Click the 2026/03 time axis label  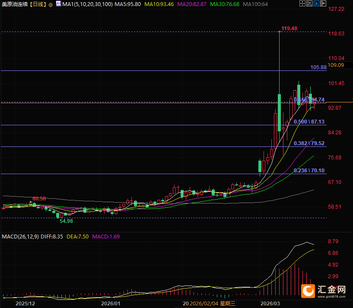tap(270, 304)
